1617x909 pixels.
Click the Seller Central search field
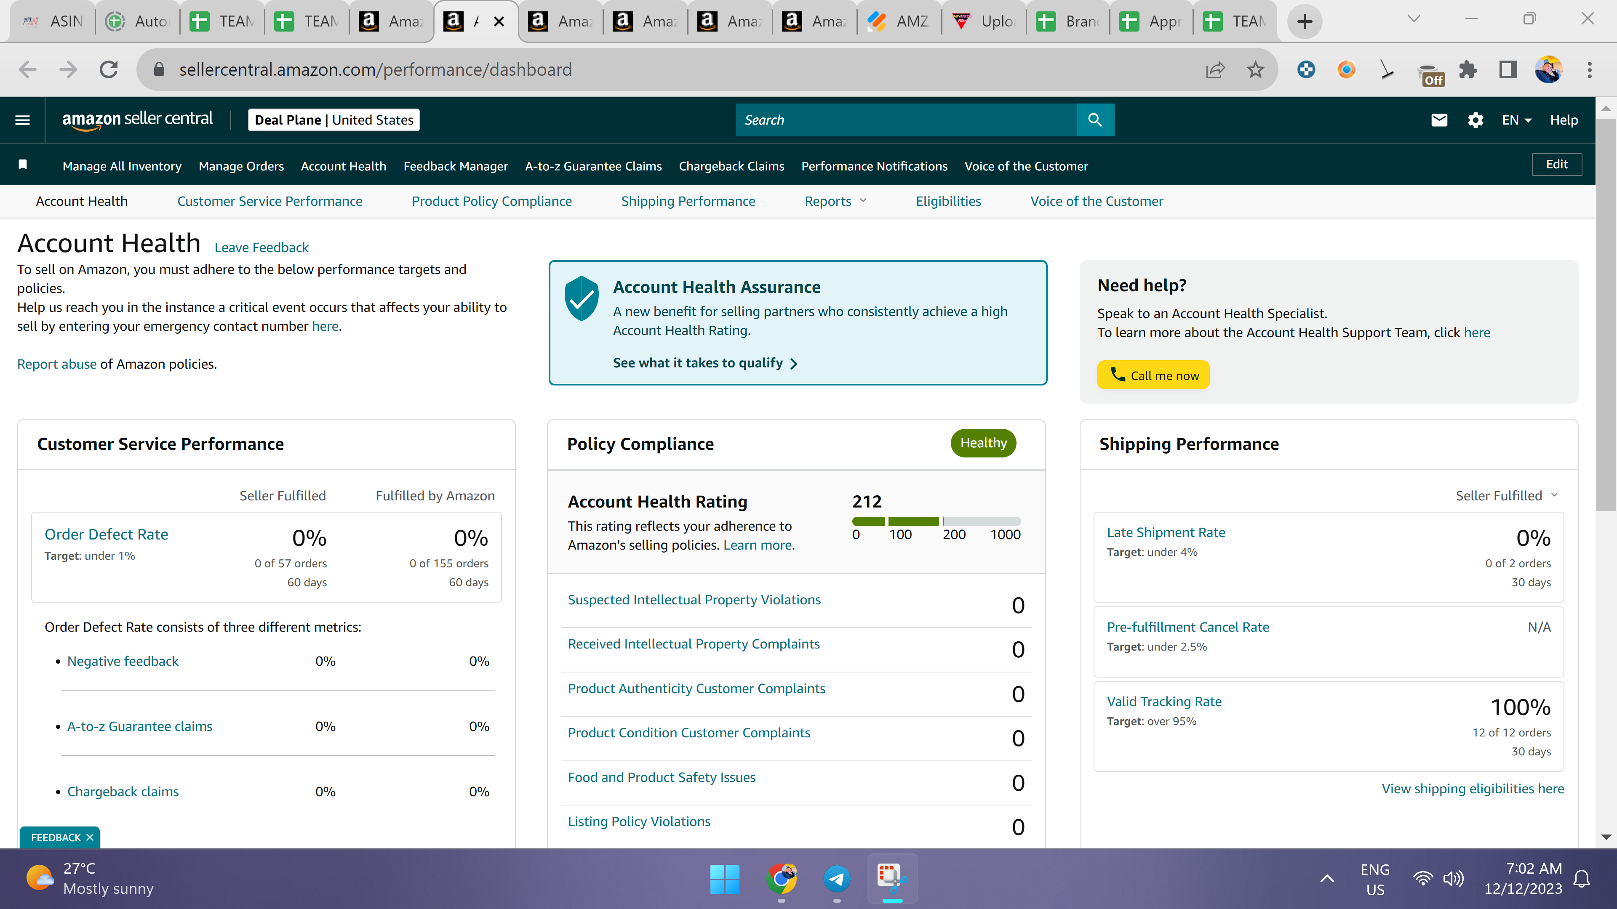(x=906, y=120)
